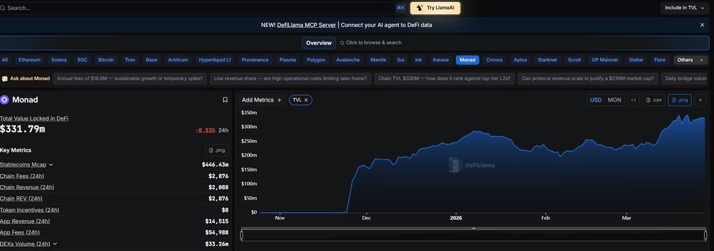Click the left handle of chart range slider

pos(242,236)
